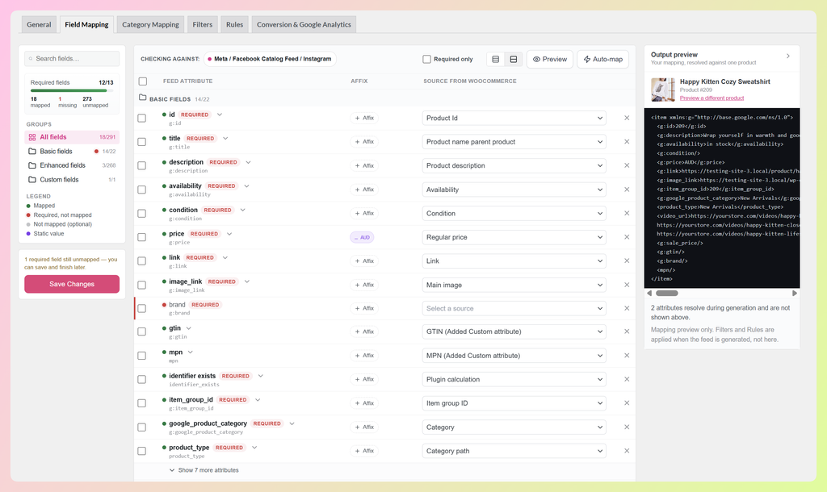Open brand Select a source dropdown
This screenshot has height=492, width=827.
(x=514, y=308)
